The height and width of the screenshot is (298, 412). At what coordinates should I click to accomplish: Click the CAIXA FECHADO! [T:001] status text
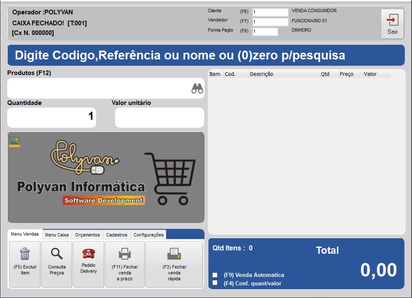click(x=49, y=23)
